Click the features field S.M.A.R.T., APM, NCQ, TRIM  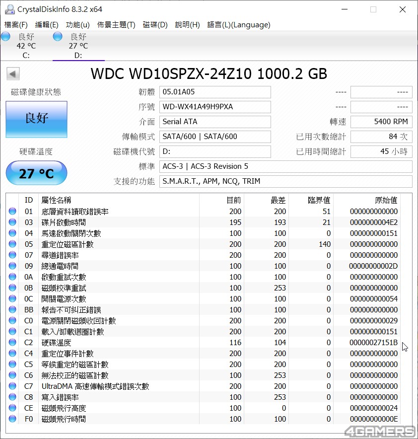tap(286, 181)
